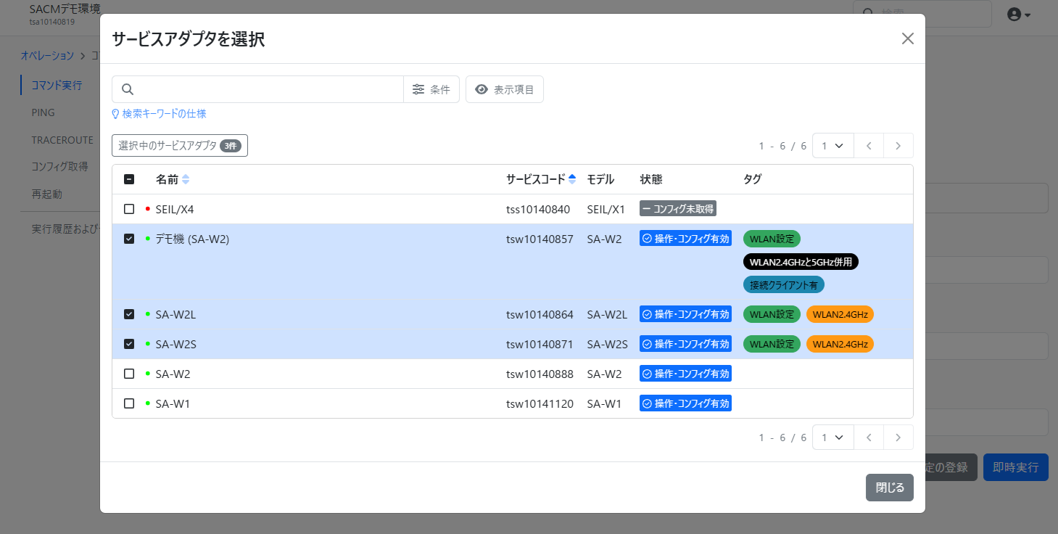This screenshot has height=534, width=1058.
Task: Click the lightbulb 検索キーワードの仕様 link
Action: [x=159, y=114]
